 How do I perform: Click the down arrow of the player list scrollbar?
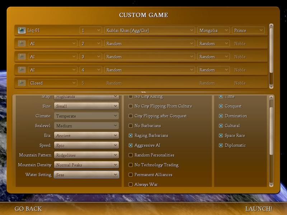[271, 86]
